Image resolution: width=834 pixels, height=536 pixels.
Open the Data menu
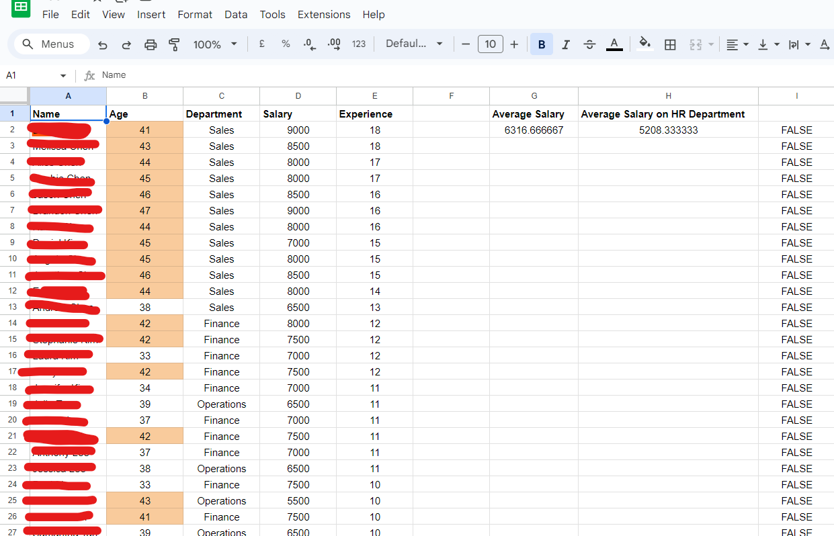click(236, 14)
